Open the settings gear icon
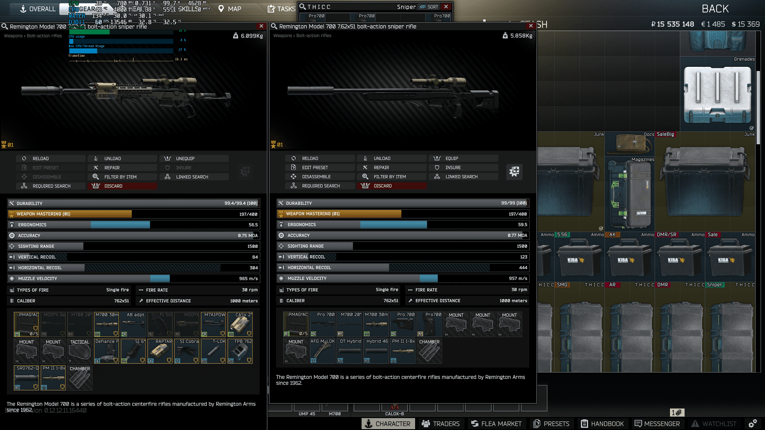 752,424
